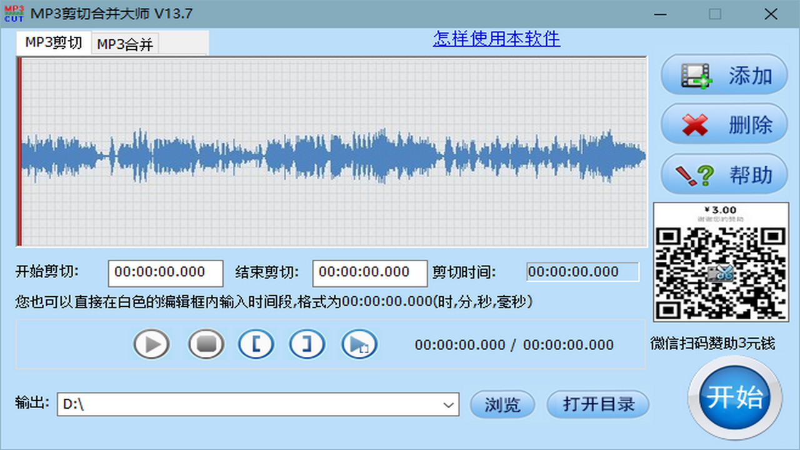Screen dimensions: 800x450
Task: Focus the 结束剪切 end time field
Action: (370, 273)
